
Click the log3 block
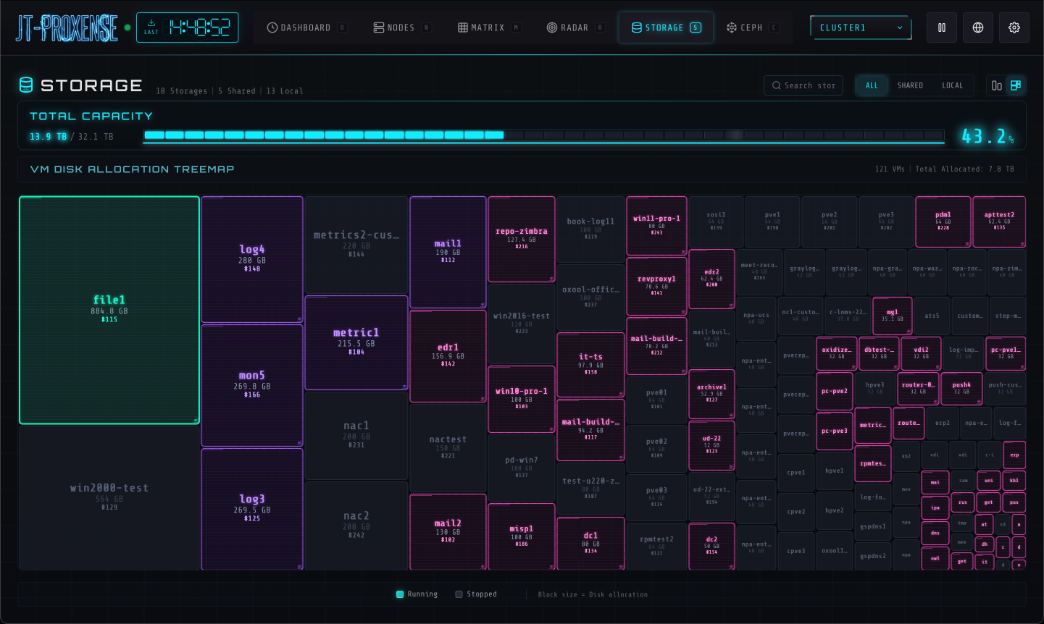click(x=252, y=509)
